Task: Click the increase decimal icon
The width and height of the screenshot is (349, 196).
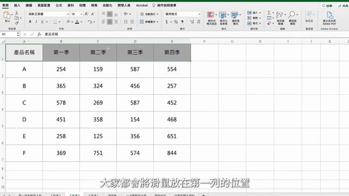Action: click(x=192, y=22)
